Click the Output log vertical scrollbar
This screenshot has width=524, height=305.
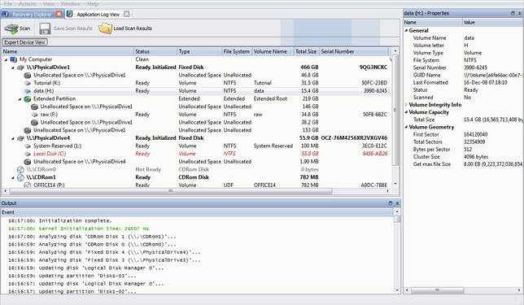pyautogui.click(x=397, y=219)
